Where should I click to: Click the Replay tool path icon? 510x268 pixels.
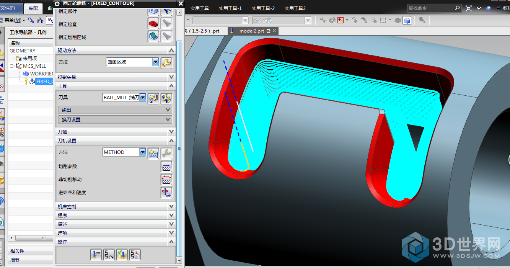tap(109, 254)
